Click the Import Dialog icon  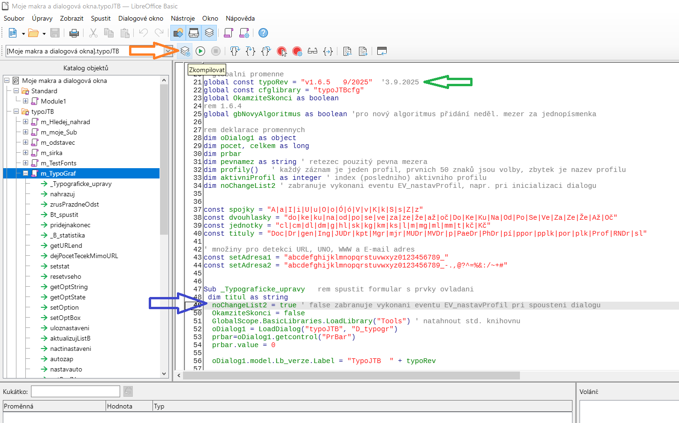tap(382, 51)
